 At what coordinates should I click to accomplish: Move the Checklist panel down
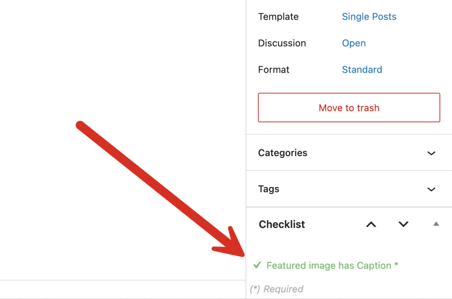click(403, 224)
